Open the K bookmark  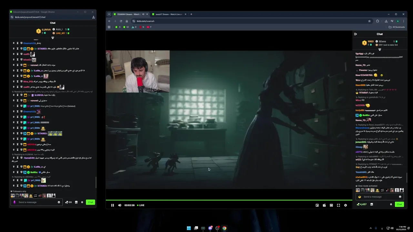tap(118, 27)
